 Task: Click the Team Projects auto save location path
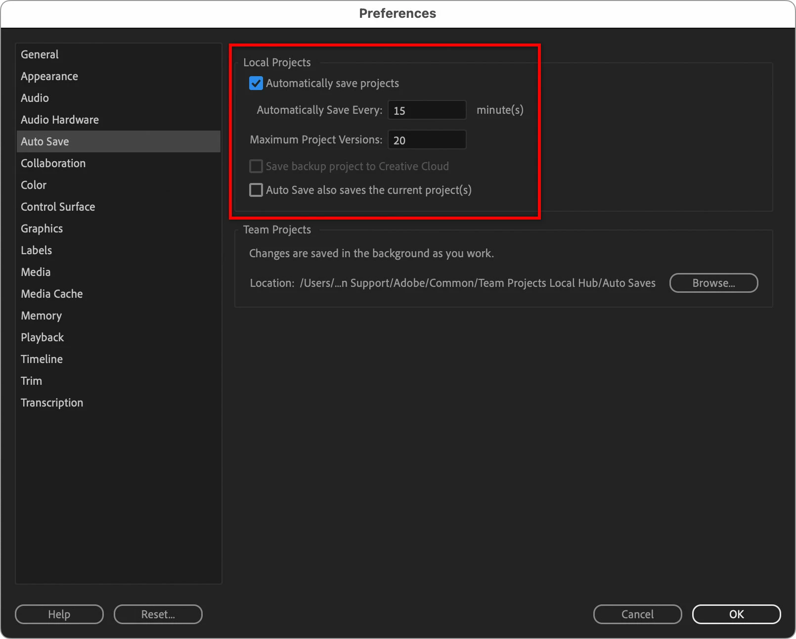coord(478,283)
